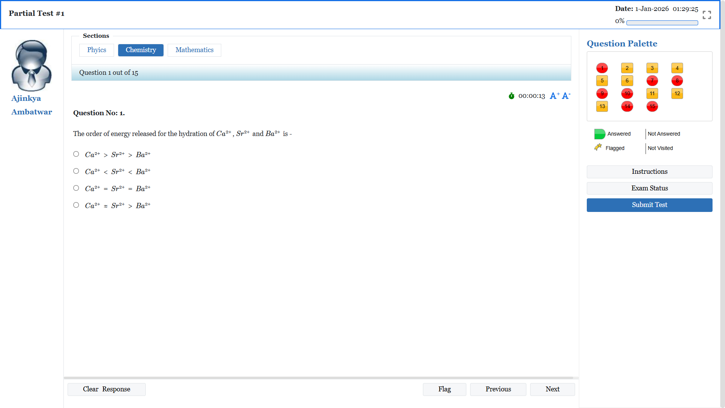
Task: Select option Ca²⁺ = Sr²⁺ = Ba²⁺
Action: click(x=76, y=188)
